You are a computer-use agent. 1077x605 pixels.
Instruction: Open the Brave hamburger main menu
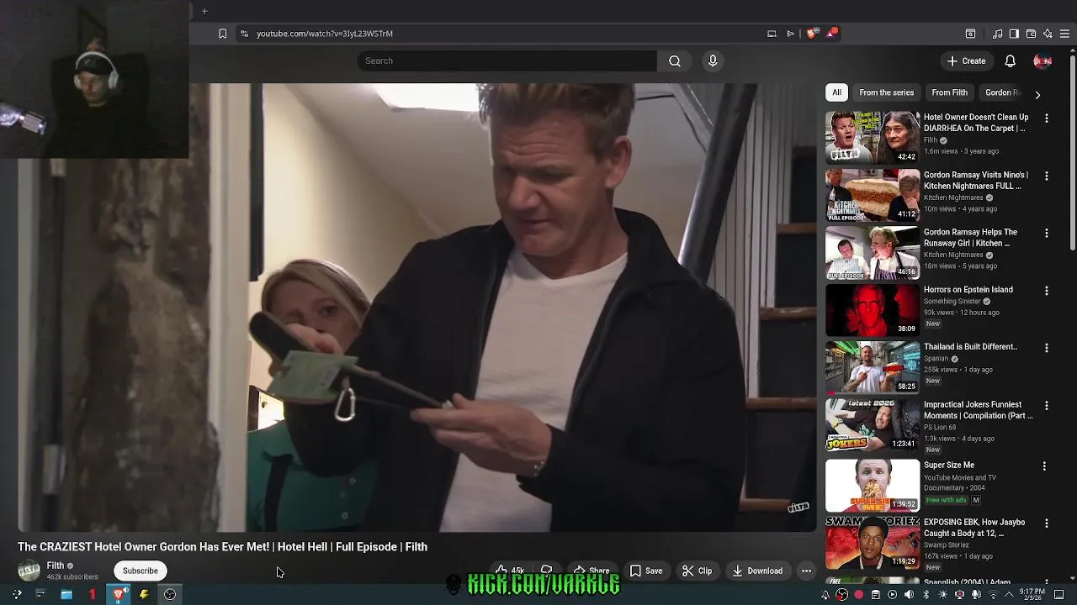click(x=1065, y=34)
